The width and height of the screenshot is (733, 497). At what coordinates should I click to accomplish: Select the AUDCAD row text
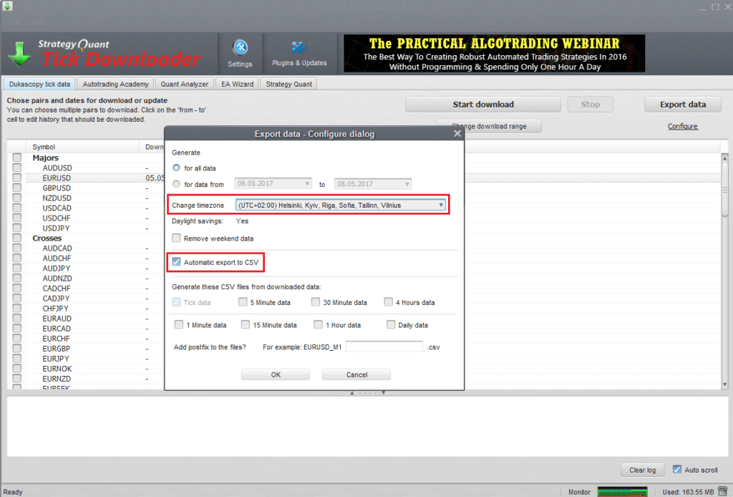click(57, 248)
